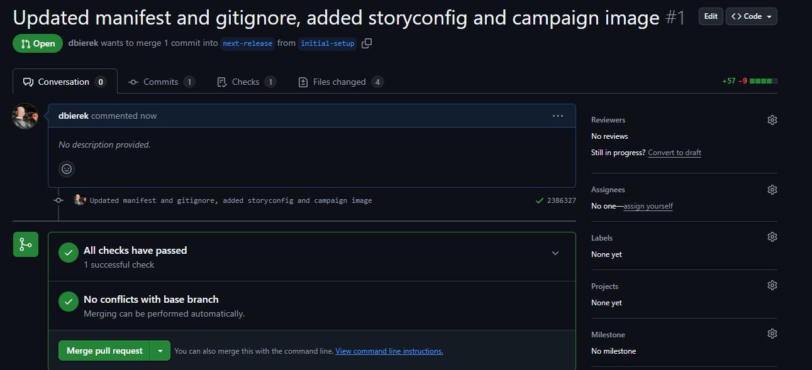This screenshot has width=812, height=370.
Task: Copy the initial-setup branch name icon
Action: [367, 43]
